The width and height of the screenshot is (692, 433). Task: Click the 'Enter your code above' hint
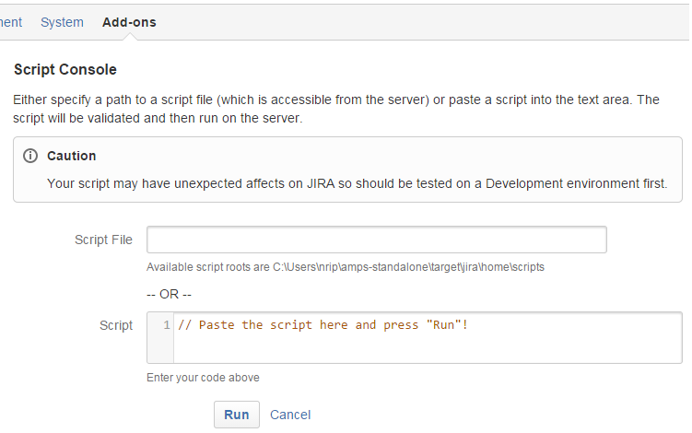click(203, 378)
